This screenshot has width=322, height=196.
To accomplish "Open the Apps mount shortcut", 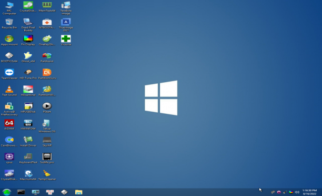I will (x=9, y=41).
